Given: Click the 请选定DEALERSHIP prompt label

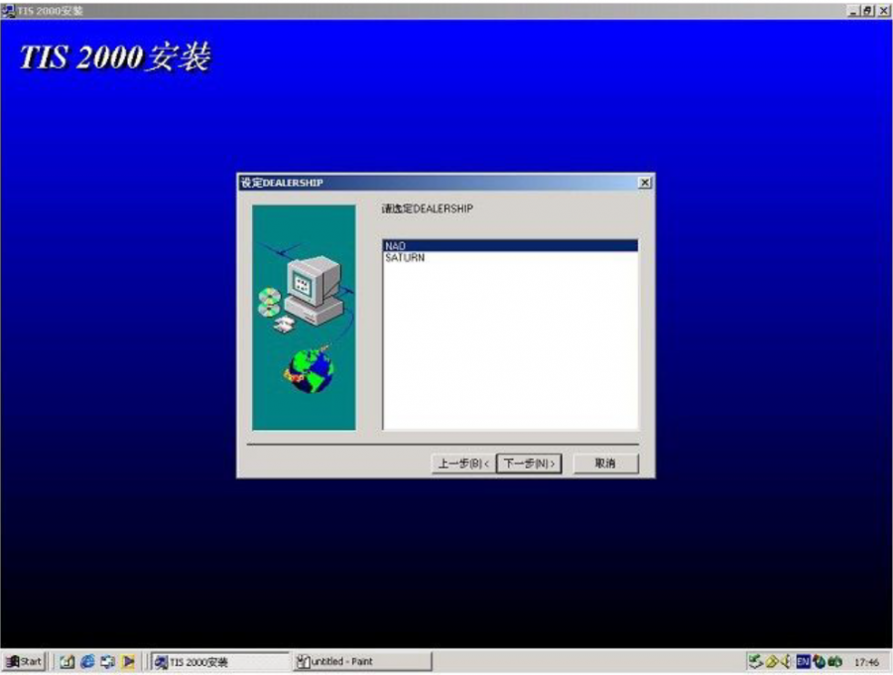Looking at the screenshot, I should 428,208.
